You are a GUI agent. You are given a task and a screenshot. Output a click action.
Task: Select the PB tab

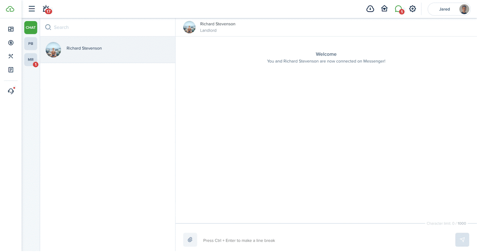coord(31,43)
